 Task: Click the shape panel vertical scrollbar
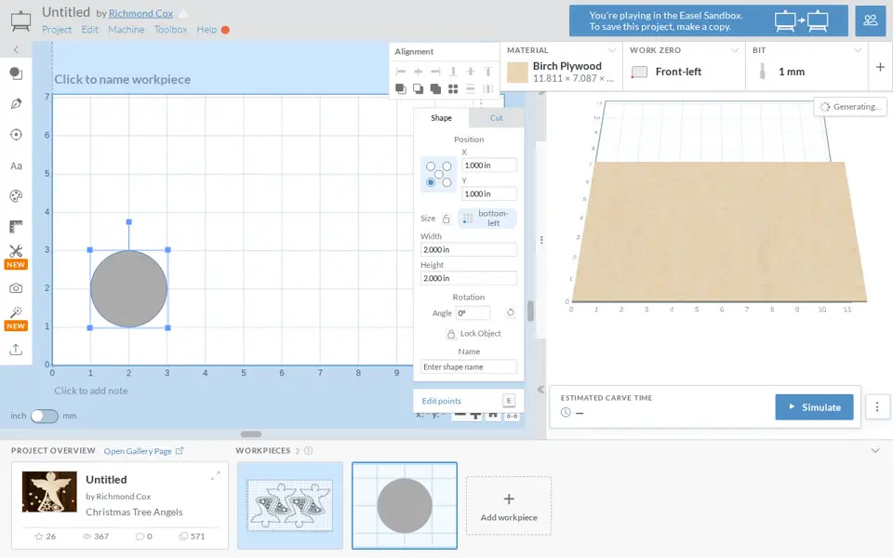click(x=530, y=311)
